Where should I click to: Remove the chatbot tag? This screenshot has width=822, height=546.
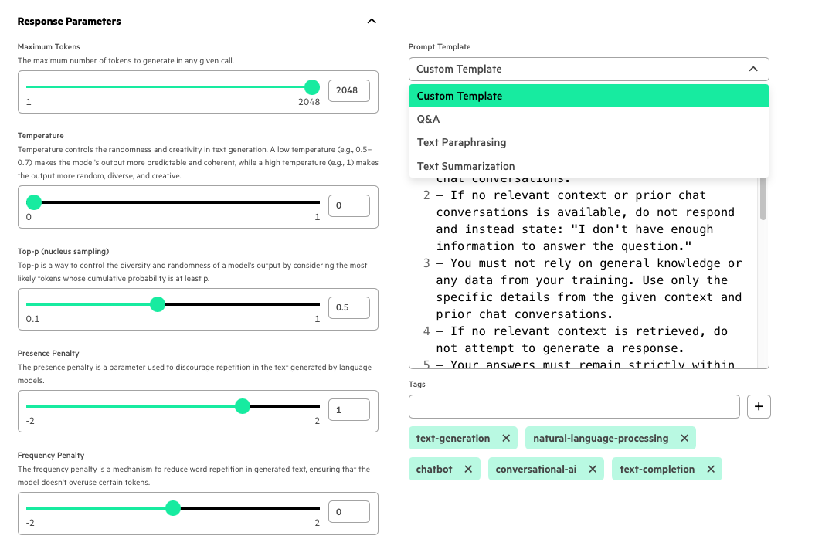(x=468, y=469)
